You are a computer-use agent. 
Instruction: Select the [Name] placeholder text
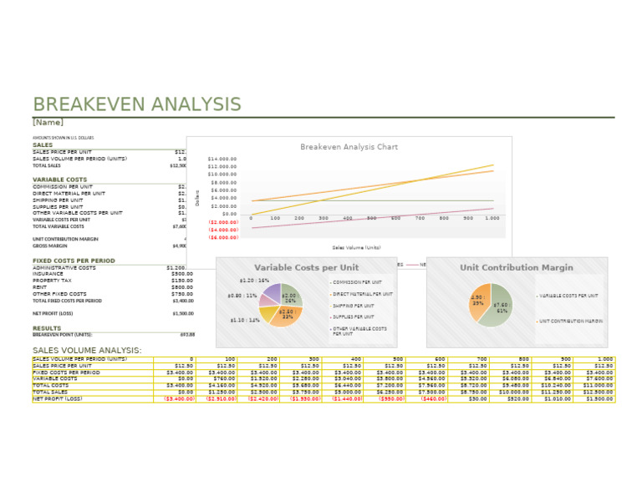click(48, 122)
